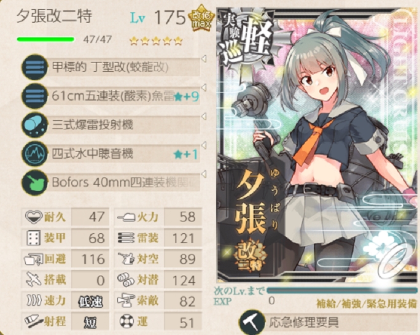Expand arrow on 三式爆雷投射機 slot
The image size is (420, 335).
coord(204,117)
